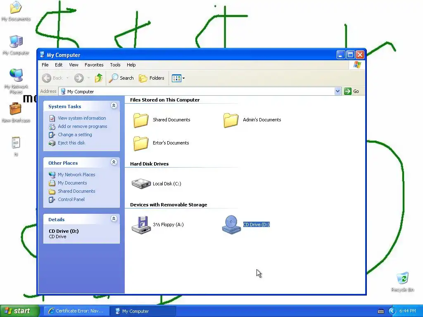Select the CD Drive (D:) disc icon
The height and width of the screenshot is (317, 423).
[x=231, y=225]
